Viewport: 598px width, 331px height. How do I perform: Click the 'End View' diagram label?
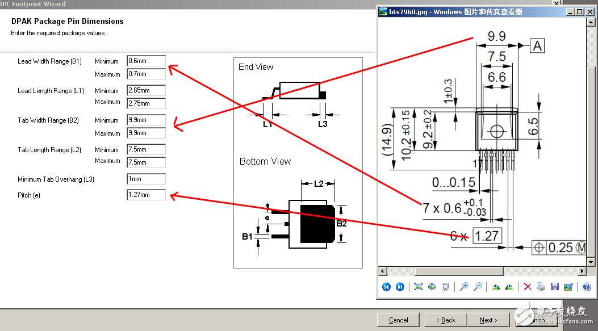pyautogui.click(x=256, y=67)
